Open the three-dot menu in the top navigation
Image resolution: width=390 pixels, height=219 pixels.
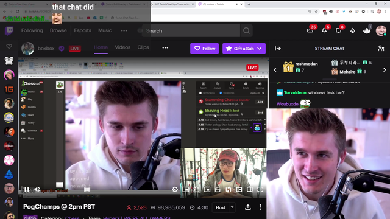(x=124, y=30)
